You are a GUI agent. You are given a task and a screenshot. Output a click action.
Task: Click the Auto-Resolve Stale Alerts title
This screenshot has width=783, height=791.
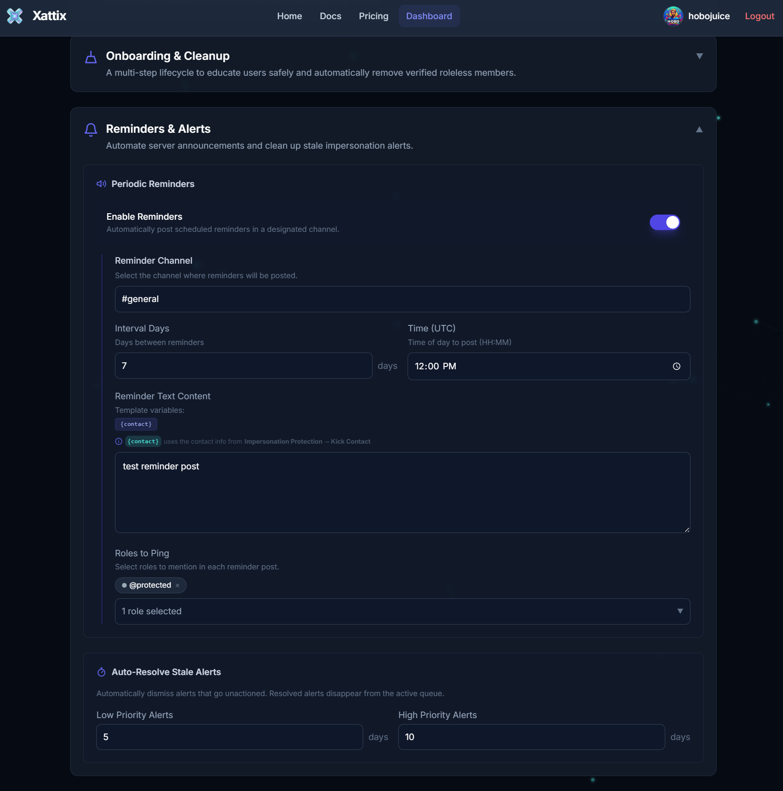pos(166,672)
